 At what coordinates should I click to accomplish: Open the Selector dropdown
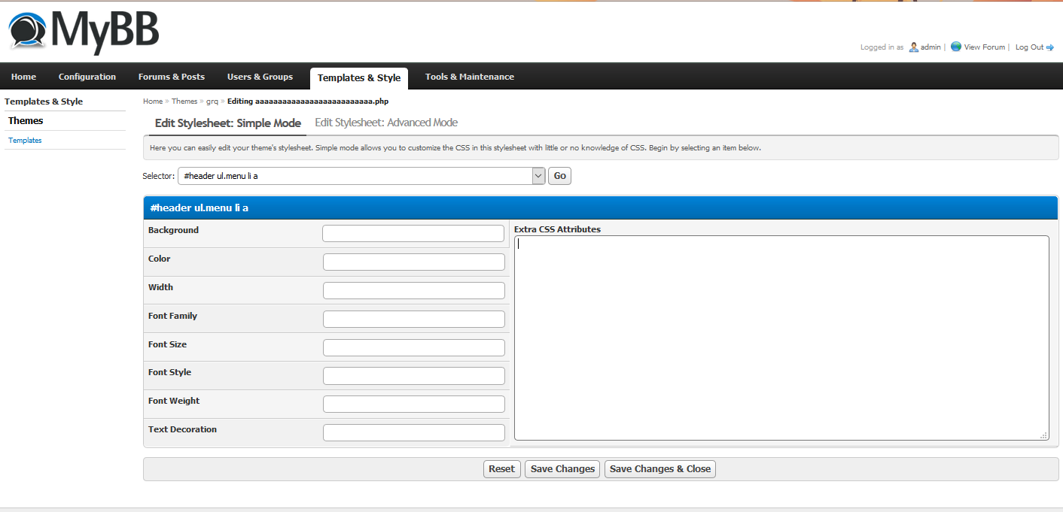click(538, 176)
